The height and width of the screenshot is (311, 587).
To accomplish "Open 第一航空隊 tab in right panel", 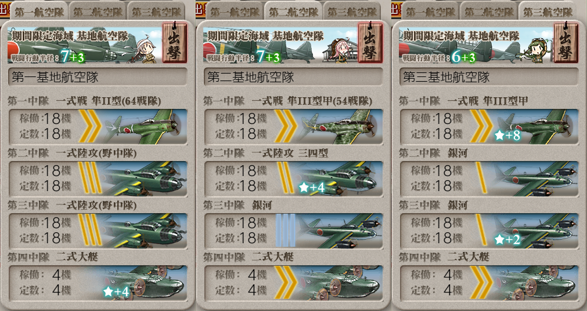I will (x=430, y=12).
